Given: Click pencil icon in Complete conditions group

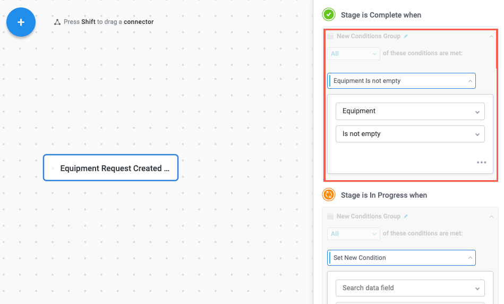Looking at the screenshot, I should (x=406, y=36).
